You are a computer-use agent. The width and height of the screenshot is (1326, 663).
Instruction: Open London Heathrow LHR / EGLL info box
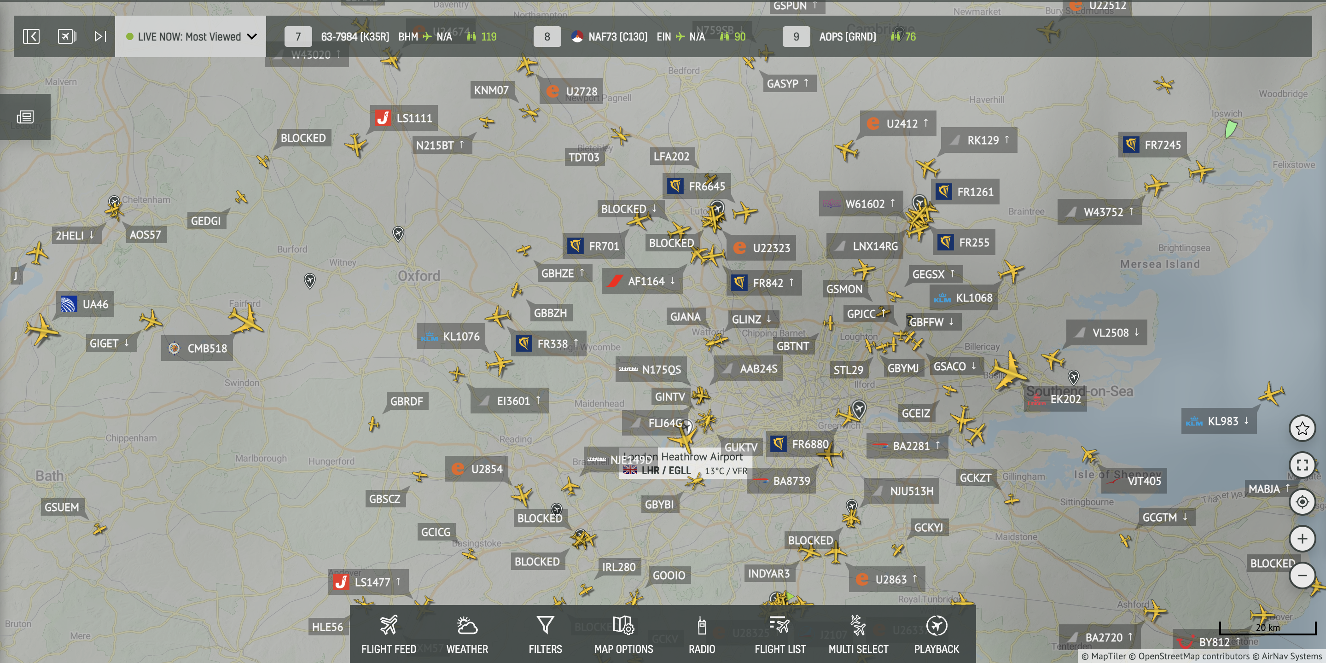[685, 464]
